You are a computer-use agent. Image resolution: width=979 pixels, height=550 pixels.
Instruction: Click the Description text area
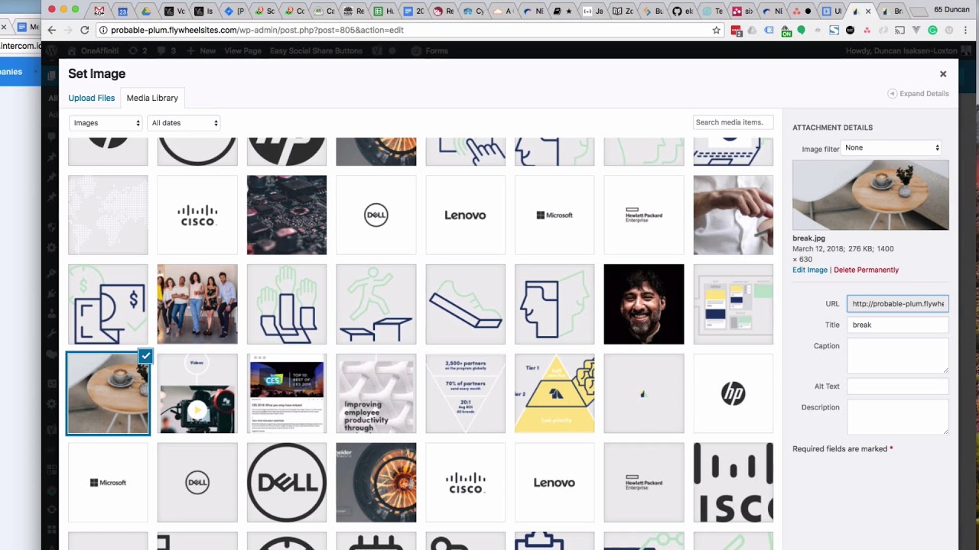(x=897, y=417)
